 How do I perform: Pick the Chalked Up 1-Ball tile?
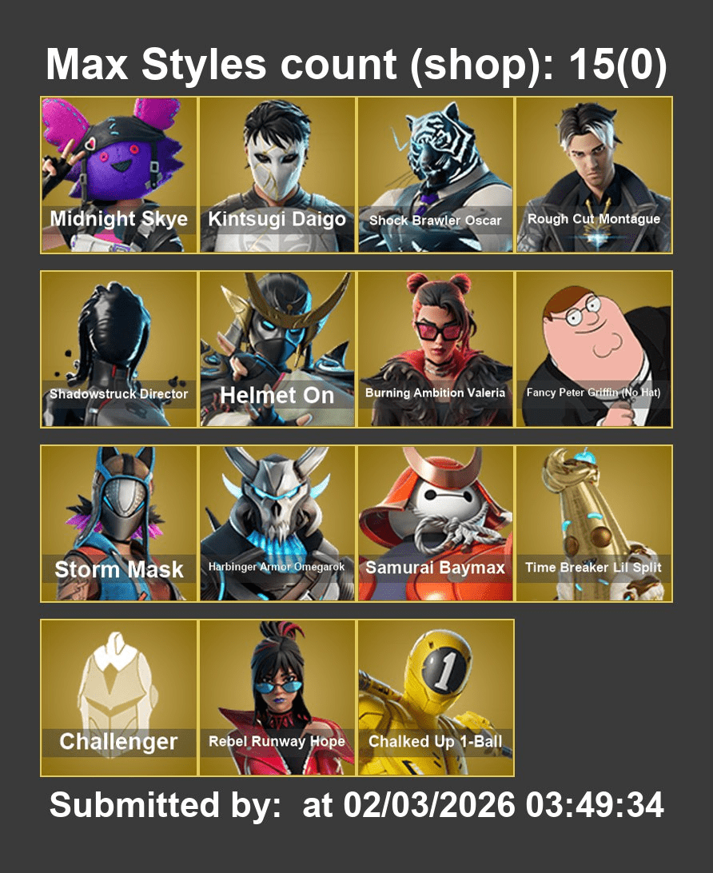(x=436, y=698)
